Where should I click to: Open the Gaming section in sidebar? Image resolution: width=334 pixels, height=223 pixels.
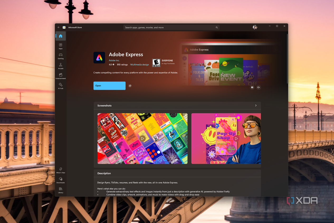tap(61, 56)
